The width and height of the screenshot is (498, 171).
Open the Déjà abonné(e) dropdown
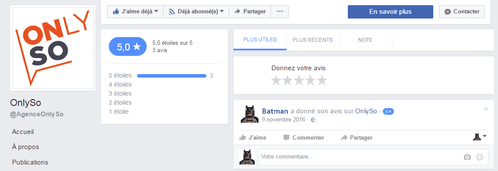point(196,12)
